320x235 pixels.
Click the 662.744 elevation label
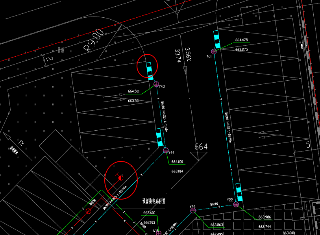click(265, 227)
